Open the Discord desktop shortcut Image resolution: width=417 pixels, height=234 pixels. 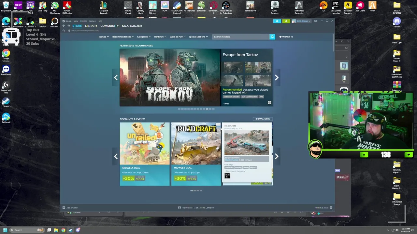[x=397, y=23]
